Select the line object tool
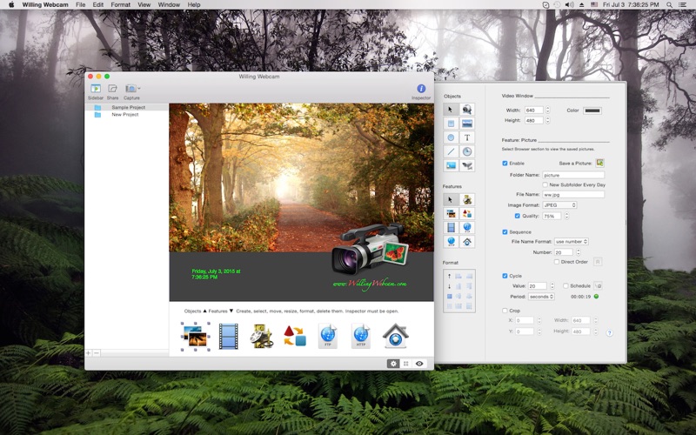Image resolution: width=696 pixels, height=435 pixels. (x=451, y=151)
